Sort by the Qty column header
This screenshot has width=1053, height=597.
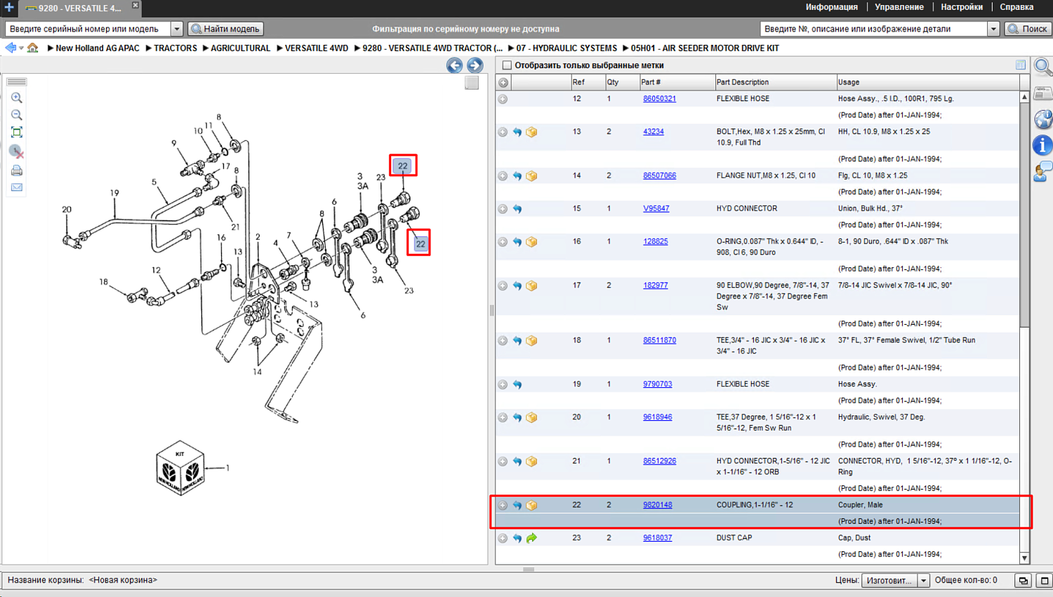(x=621, y=82)
